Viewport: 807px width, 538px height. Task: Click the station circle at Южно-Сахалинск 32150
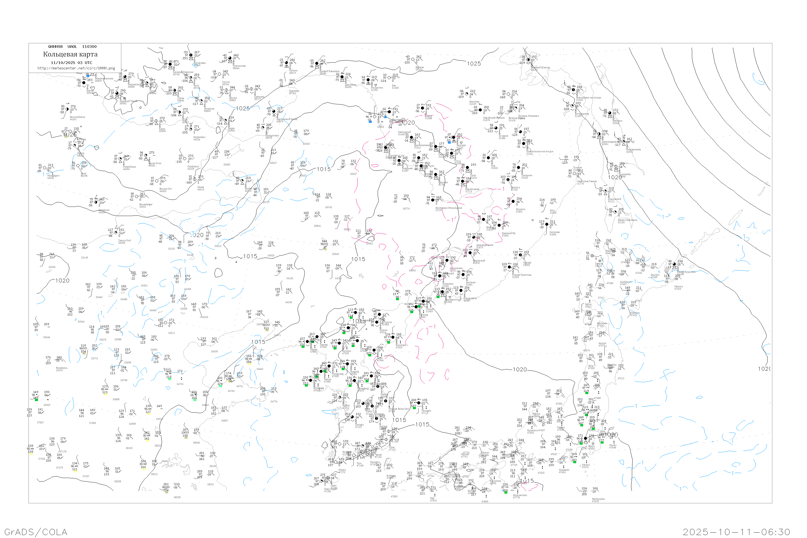point(615,213)
